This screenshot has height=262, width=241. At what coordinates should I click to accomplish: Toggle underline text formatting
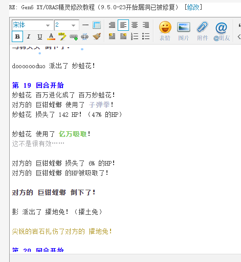[x=40, y=36]
